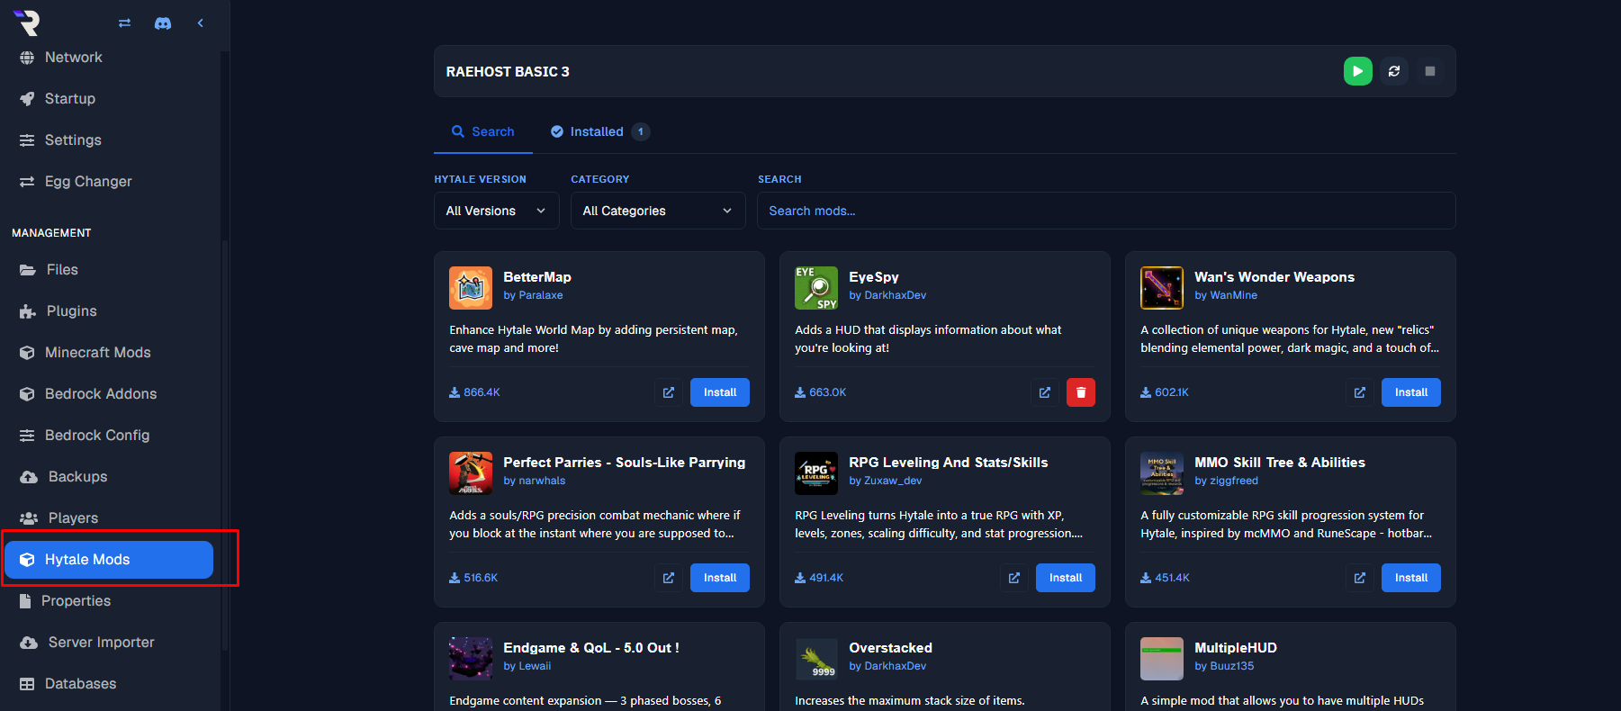Open author link WanMine
This screenshot has width=1621, height=711.
[1234, 295]
